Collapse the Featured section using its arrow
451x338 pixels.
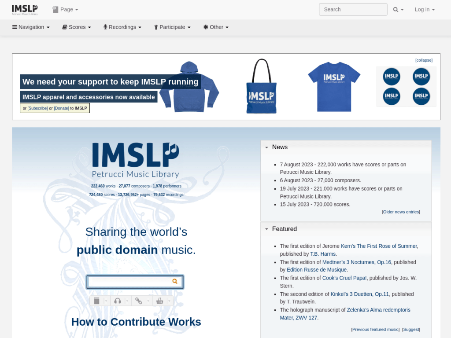pos(266,229)
